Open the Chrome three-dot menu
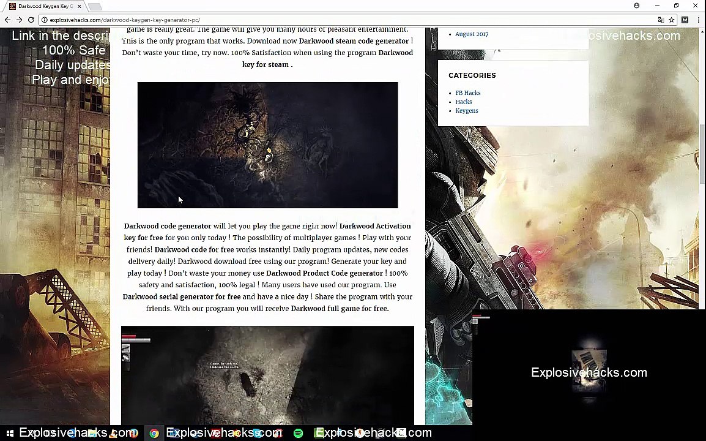 click(x=698, y=20)
